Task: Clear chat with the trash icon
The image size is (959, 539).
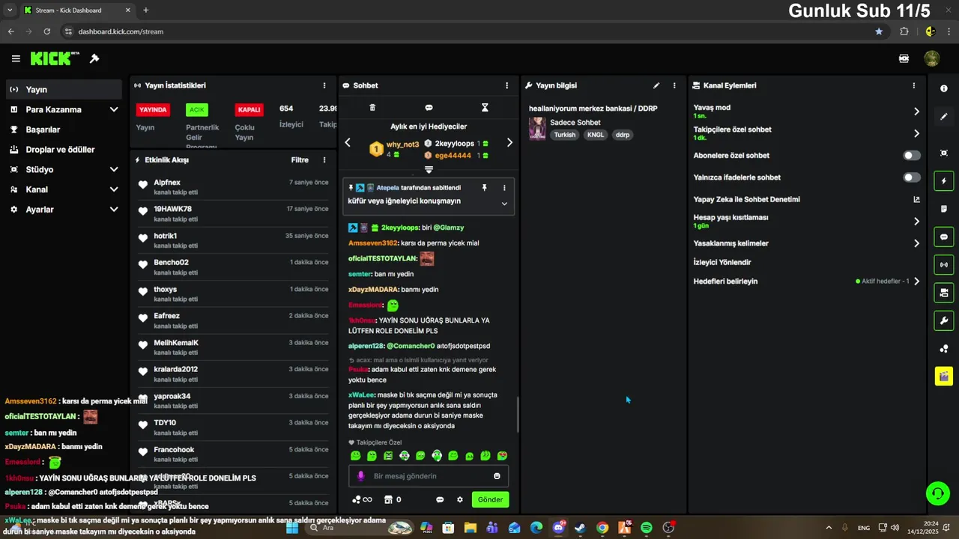Action: (x=372, y=108)
